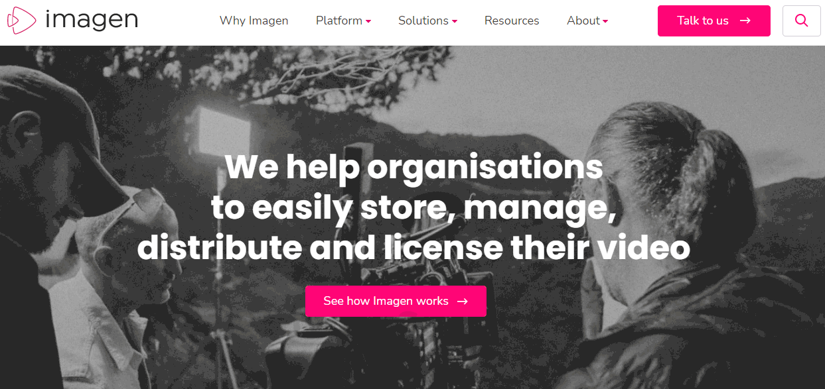825x389 pixels.
Task: Select the Solutions menu label
Action: click(x=423, y=21)
